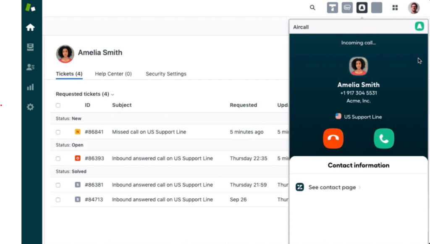
Task: Click the Acme, Inc. company name
Action: tap(359, 101)
